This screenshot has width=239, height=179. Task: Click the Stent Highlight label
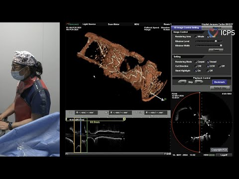tap(183, 71)
